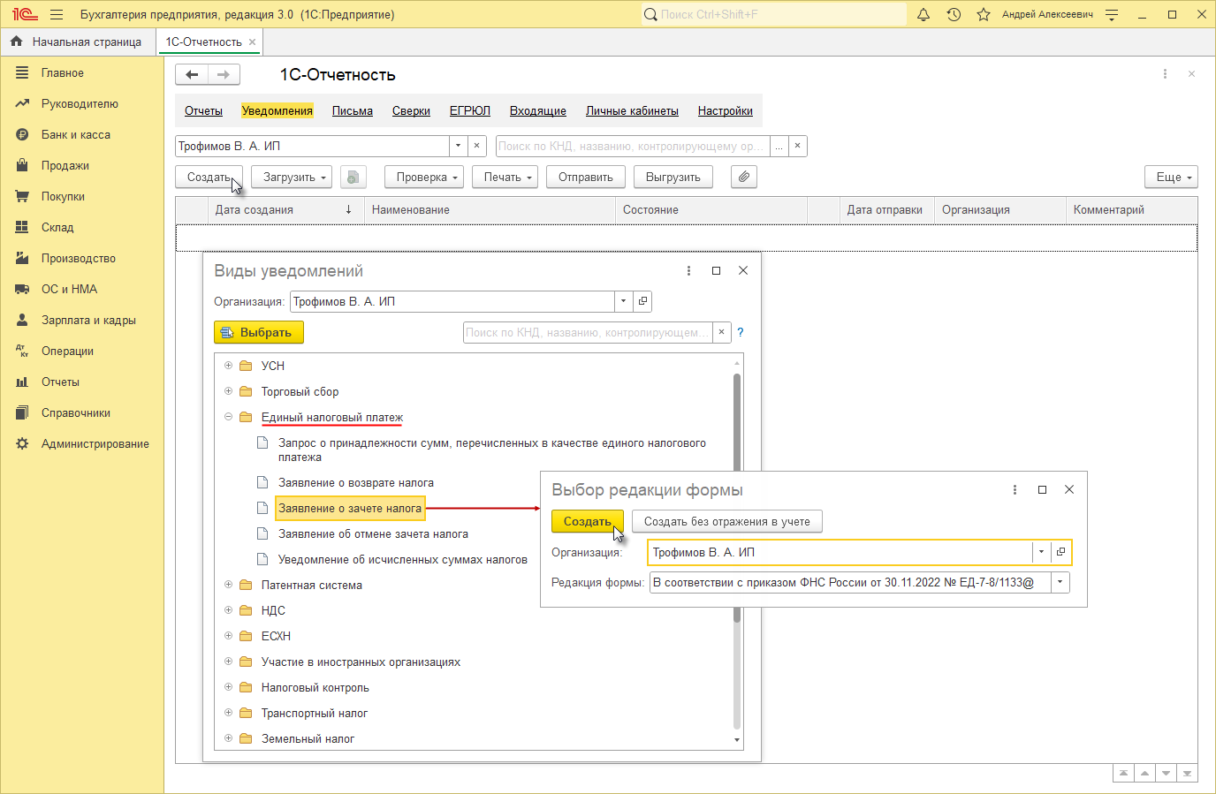Click the Отправить button
The image size is (1216, 794).
[586, 178]
